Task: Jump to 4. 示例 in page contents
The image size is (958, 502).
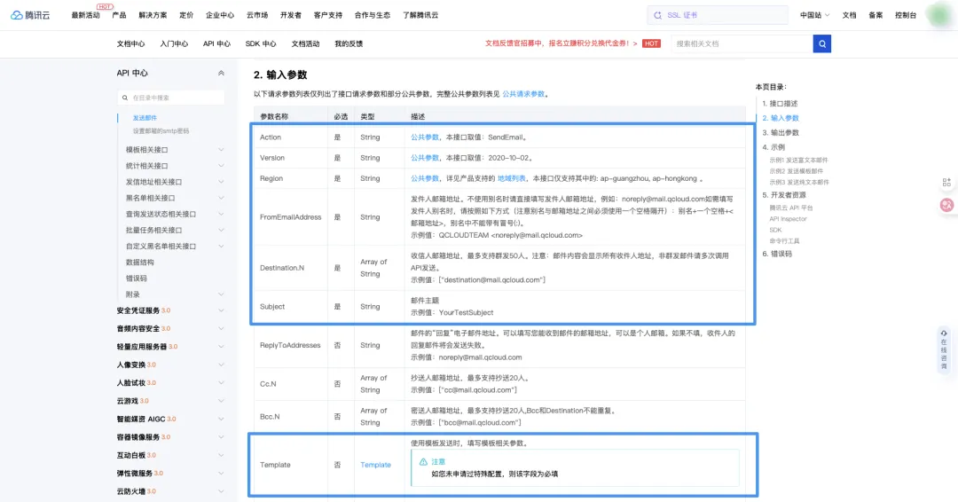Action: coord(773,147)
